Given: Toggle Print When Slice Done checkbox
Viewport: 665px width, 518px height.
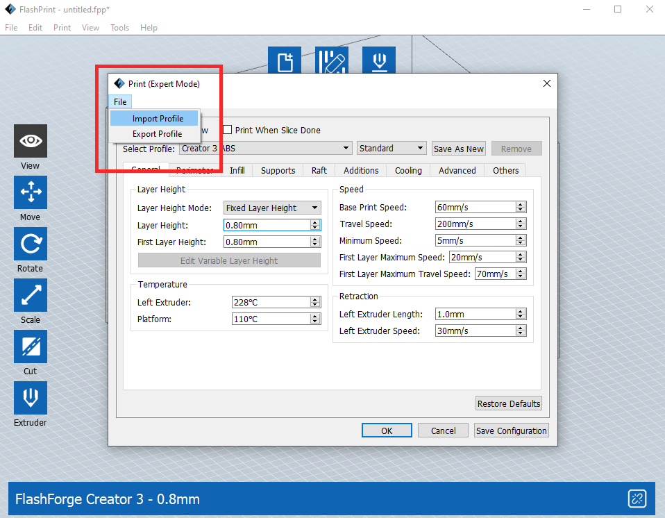Looking at the screenshot, I should [x=228, y=130].
